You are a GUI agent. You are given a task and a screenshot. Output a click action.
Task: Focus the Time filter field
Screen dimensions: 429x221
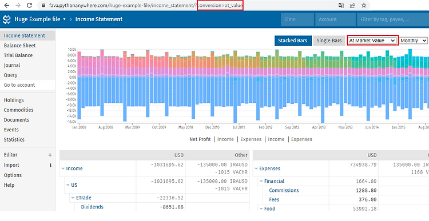click(x=297, y=19)
